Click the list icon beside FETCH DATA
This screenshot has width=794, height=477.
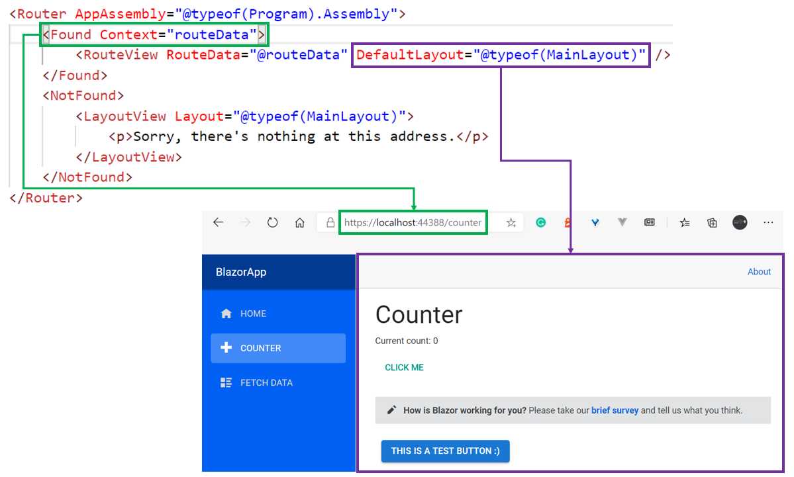226,382
